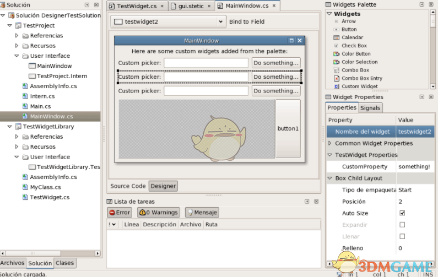Switch to the Source Code tab
Viewport: 438px width, 277px height.
click(128, 186)
